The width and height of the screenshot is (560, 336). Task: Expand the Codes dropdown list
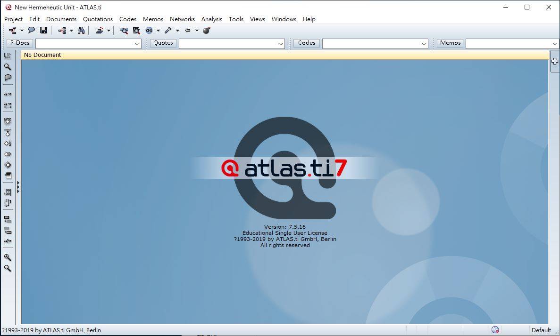pos(424,44)
